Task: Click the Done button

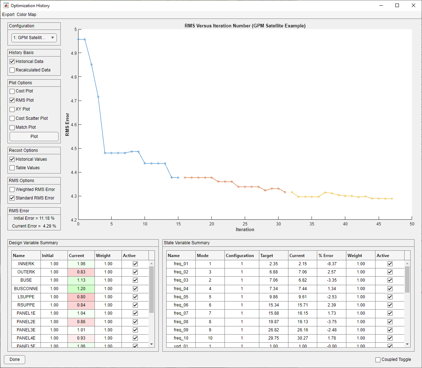Action: (15, 360)
